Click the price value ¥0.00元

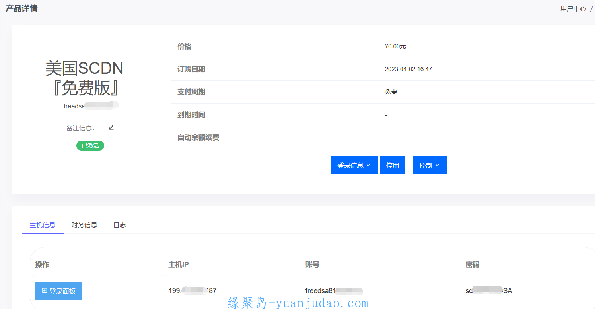point(395,46)
